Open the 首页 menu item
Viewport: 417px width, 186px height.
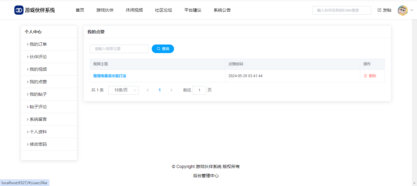pos(80,10)
